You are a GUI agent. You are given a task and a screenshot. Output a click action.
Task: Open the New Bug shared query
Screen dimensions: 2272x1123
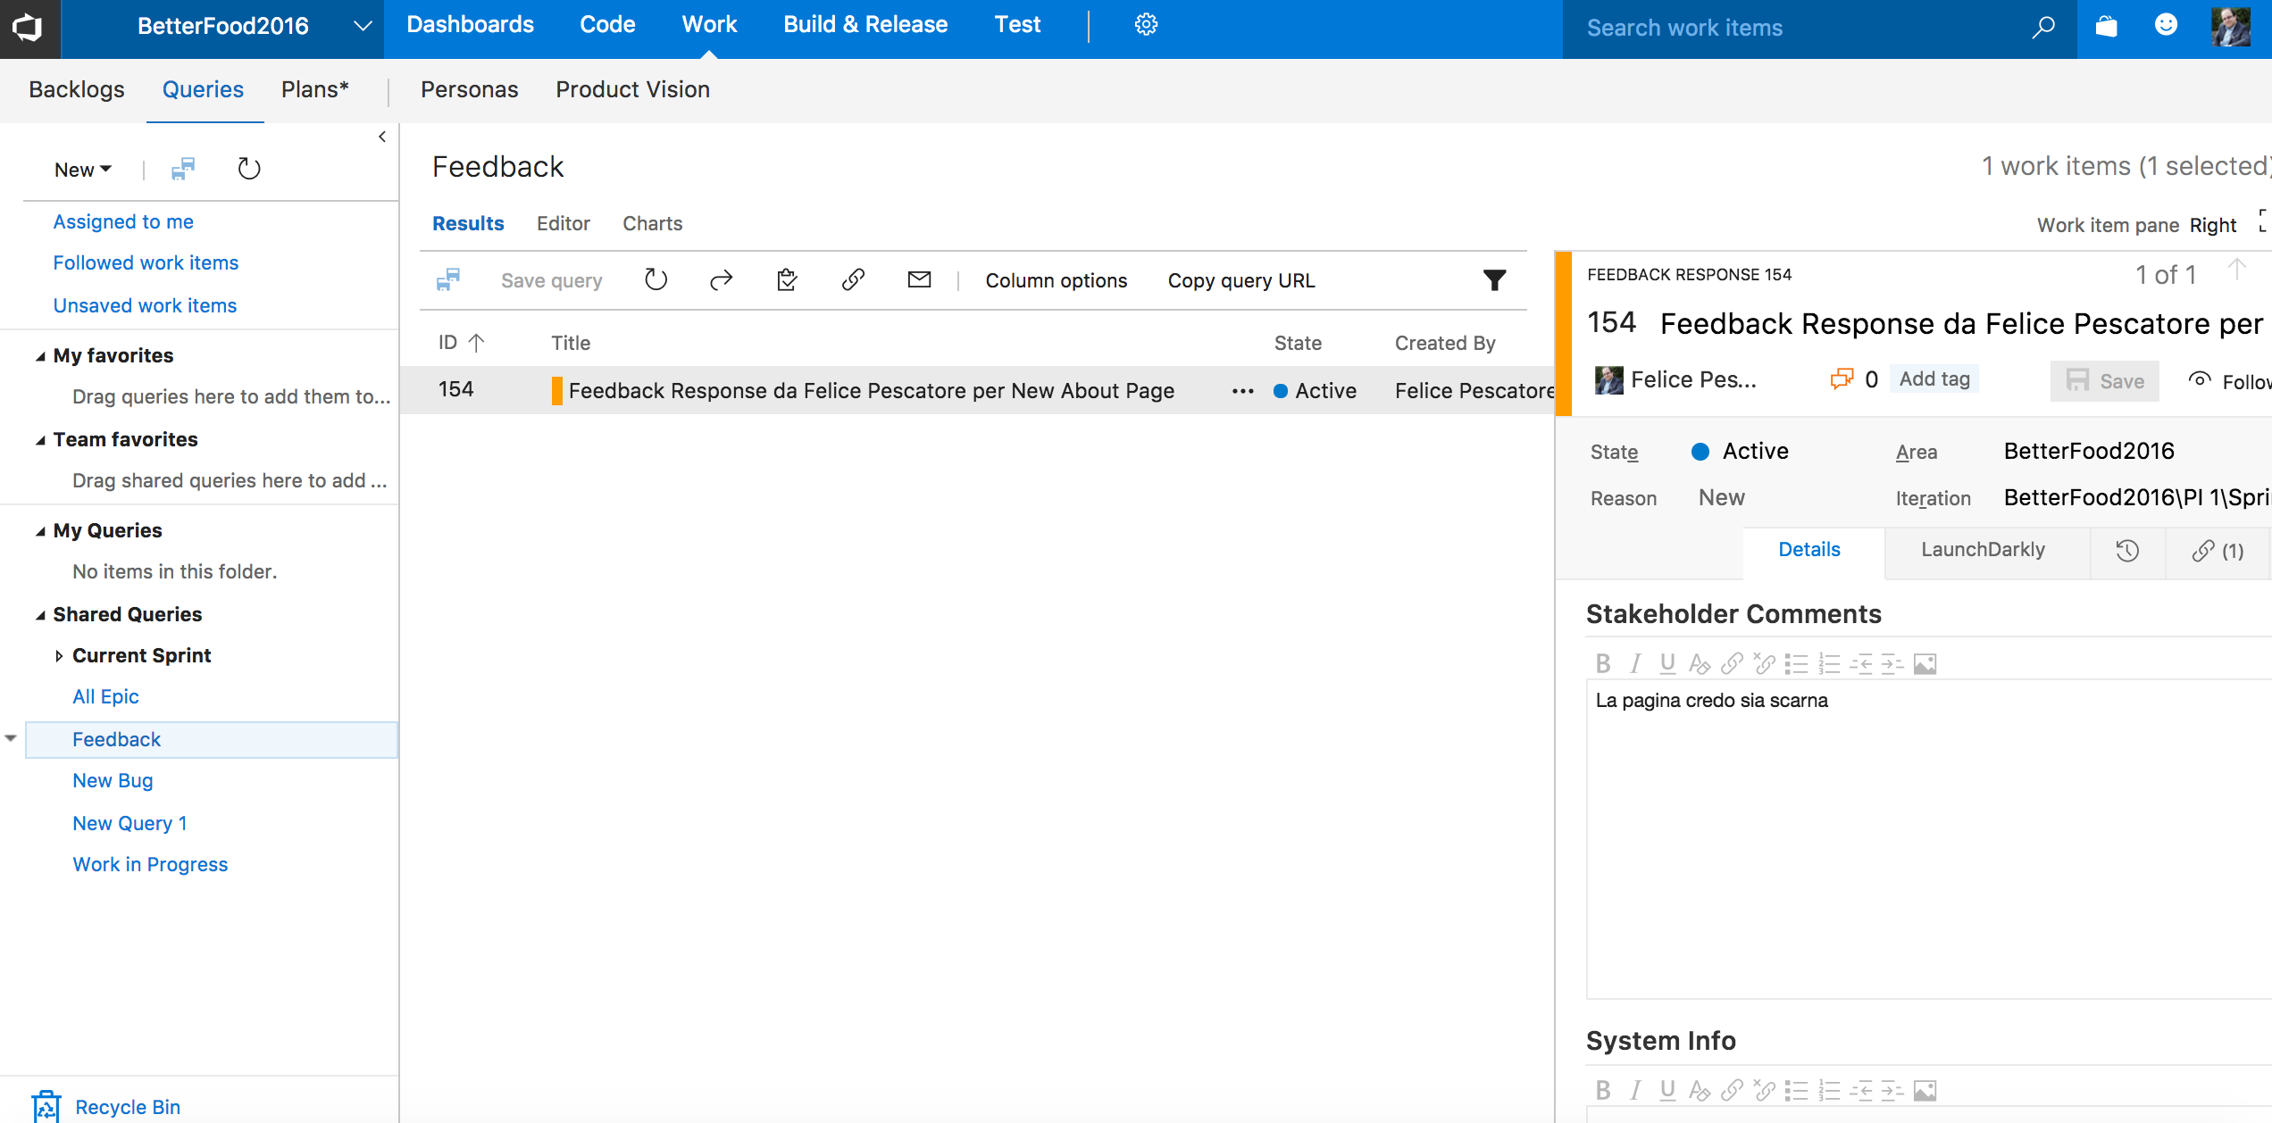[113, 780]
